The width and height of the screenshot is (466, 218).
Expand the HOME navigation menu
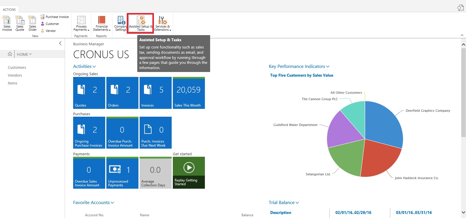24,54
